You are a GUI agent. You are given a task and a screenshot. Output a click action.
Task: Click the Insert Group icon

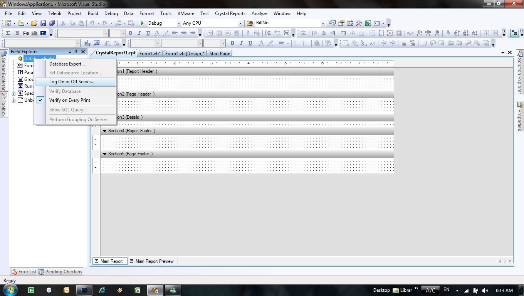point(17,33)
